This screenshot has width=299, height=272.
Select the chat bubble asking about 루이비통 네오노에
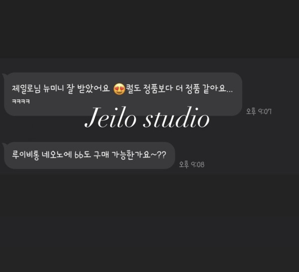coord(90,155)
